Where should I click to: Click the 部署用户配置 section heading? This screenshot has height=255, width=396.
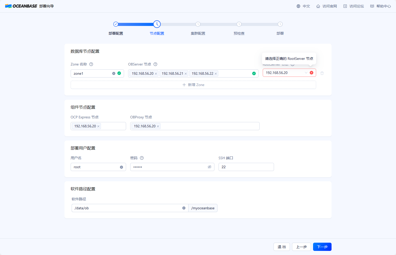tap(83, 148)
